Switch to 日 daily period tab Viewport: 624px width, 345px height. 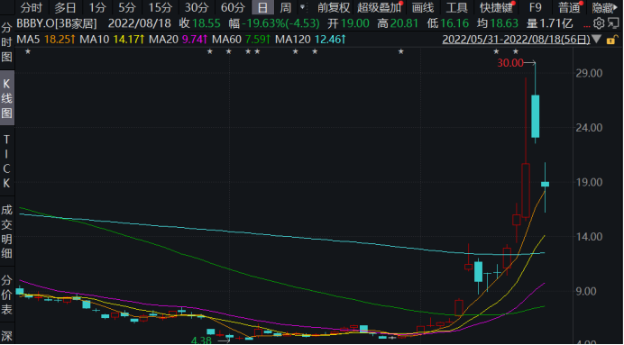click(262, 7)
